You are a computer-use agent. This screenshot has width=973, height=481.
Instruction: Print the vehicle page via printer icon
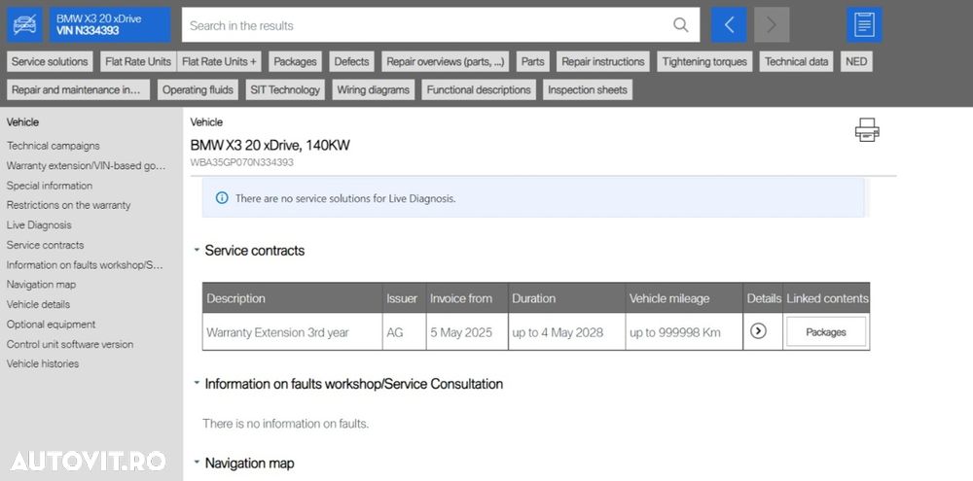tap(867, 130)
